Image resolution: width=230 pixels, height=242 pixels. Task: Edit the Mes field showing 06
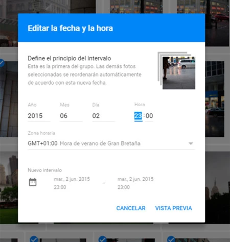pyautogui.click(x=71, y=116)
